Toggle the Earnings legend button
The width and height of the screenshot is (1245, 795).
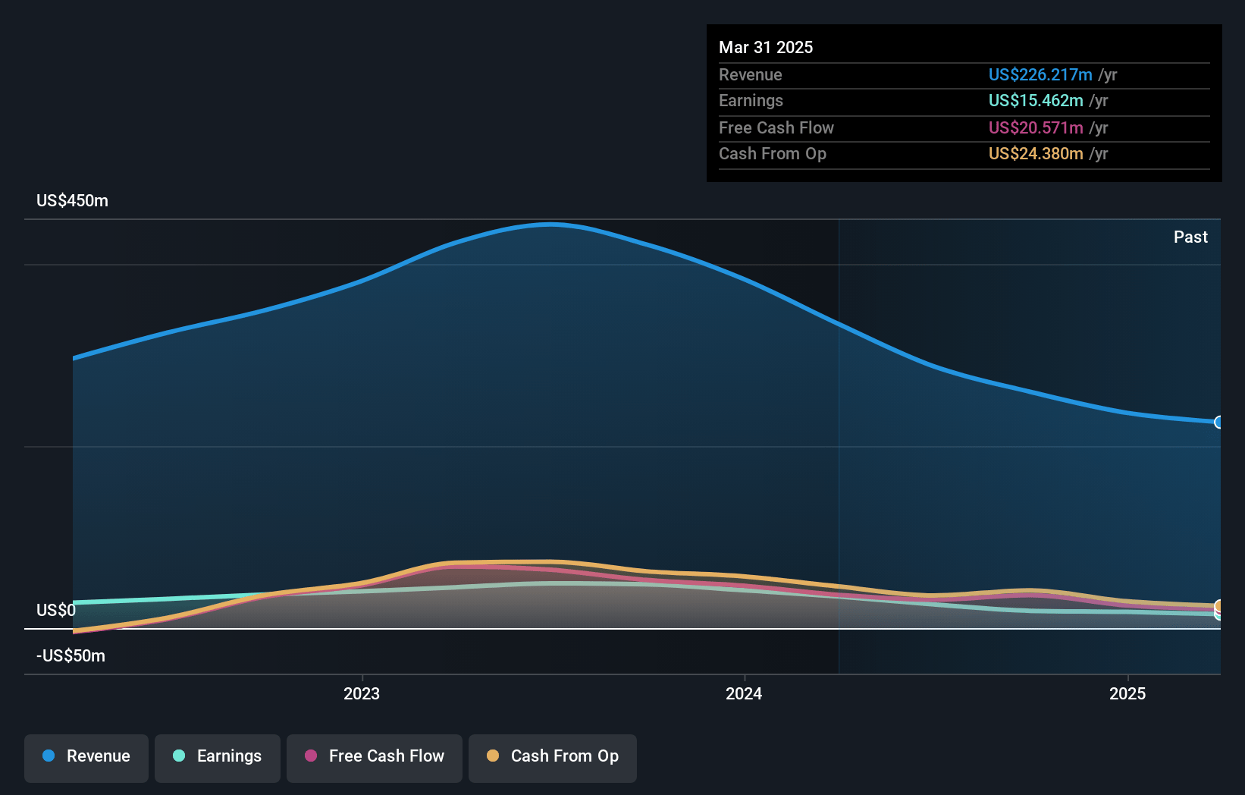point(218,758)
